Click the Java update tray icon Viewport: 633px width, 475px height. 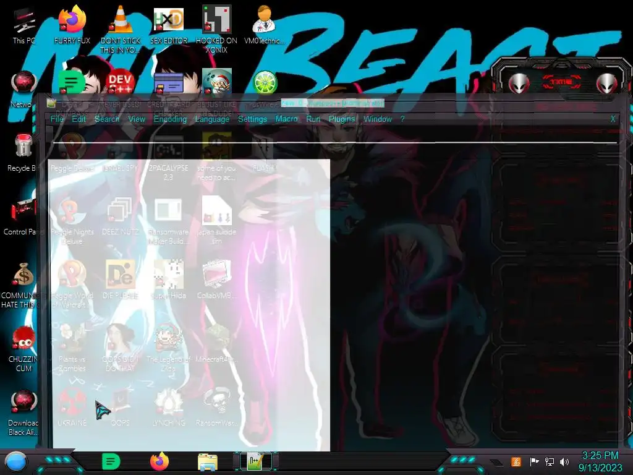tap(516, 461)
